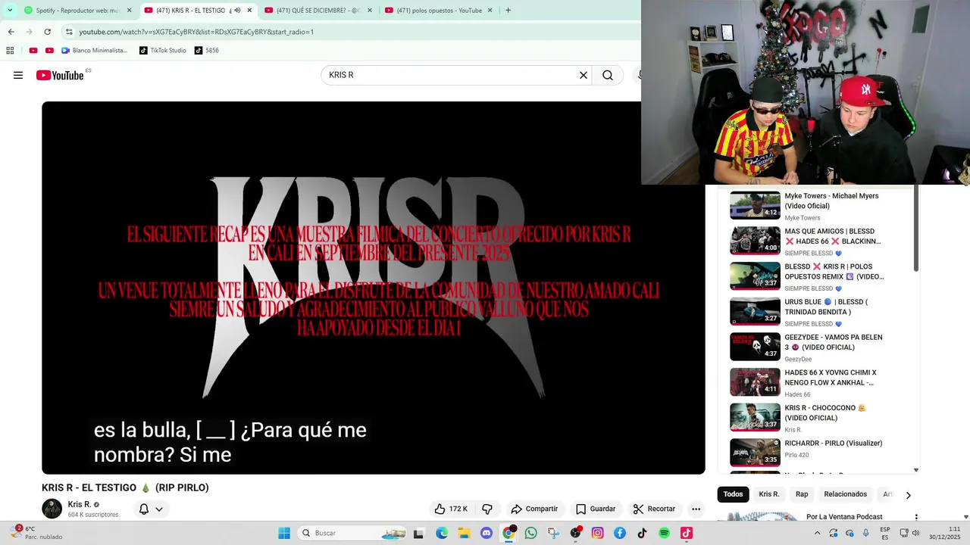Viewport: 970px width, 545px height.
Task: Open Microsoft Edge from the taskbar
Action: (442, 533)
